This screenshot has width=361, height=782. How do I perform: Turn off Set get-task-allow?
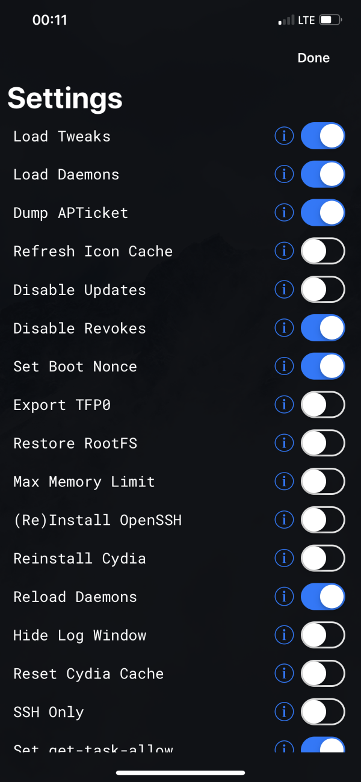pos(322,746)
